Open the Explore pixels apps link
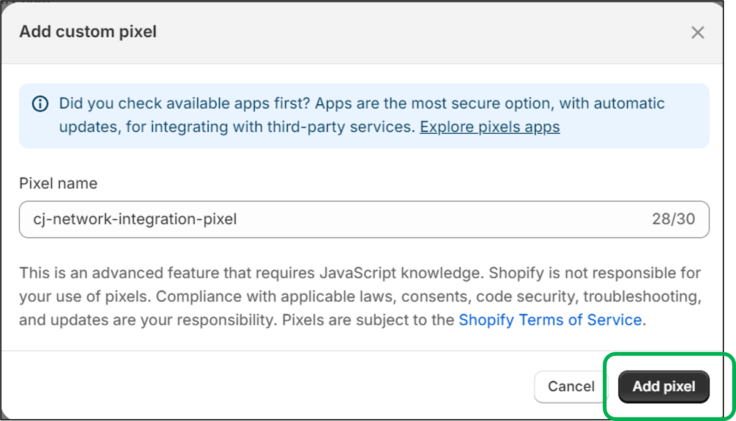Viewport: 736px width, 421px height. click(490, 127)
